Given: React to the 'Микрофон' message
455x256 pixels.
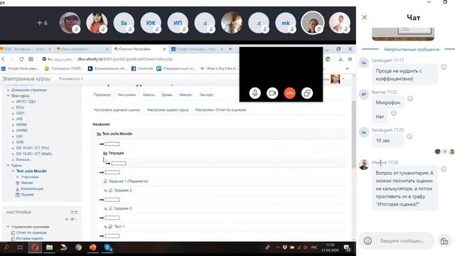Looking at the screenshot, I should [x=410, y=99].
